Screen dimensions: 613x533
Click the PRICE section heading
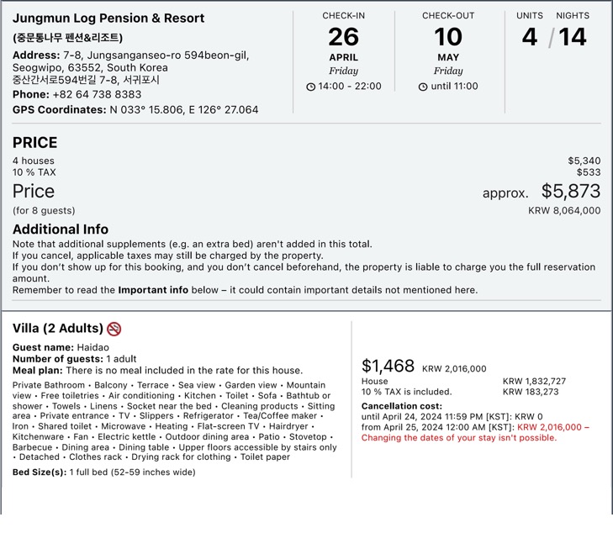pyautogui.click(x=35, y=142)
